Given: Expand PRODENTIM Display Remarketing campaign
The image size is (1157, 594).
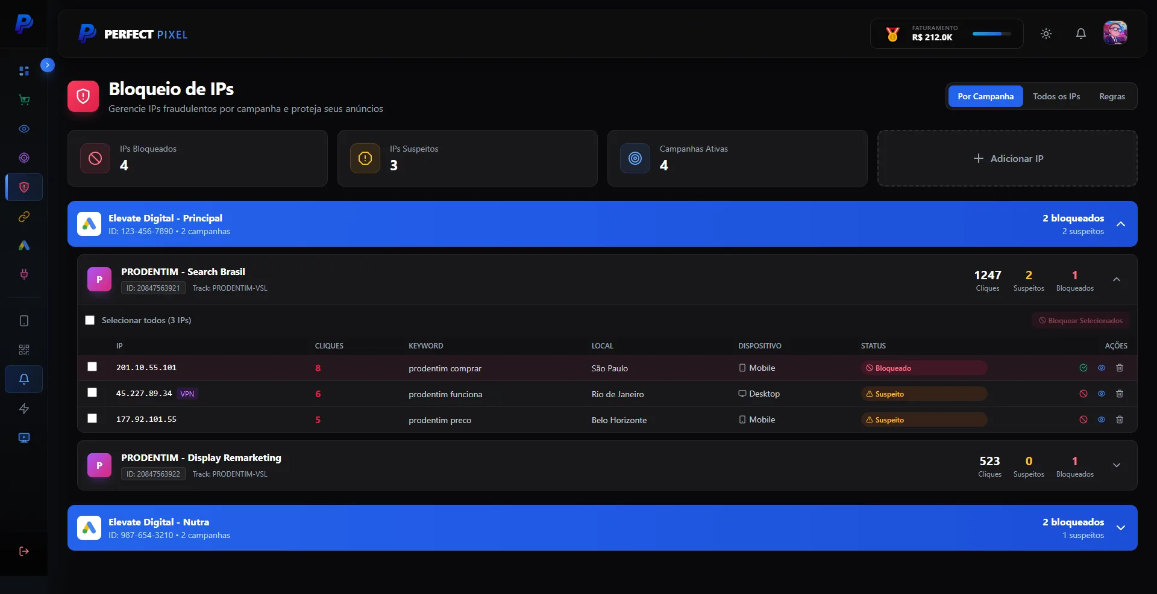Looking at the screenshot, I should pyautogui.click(x=1117, y=465).
